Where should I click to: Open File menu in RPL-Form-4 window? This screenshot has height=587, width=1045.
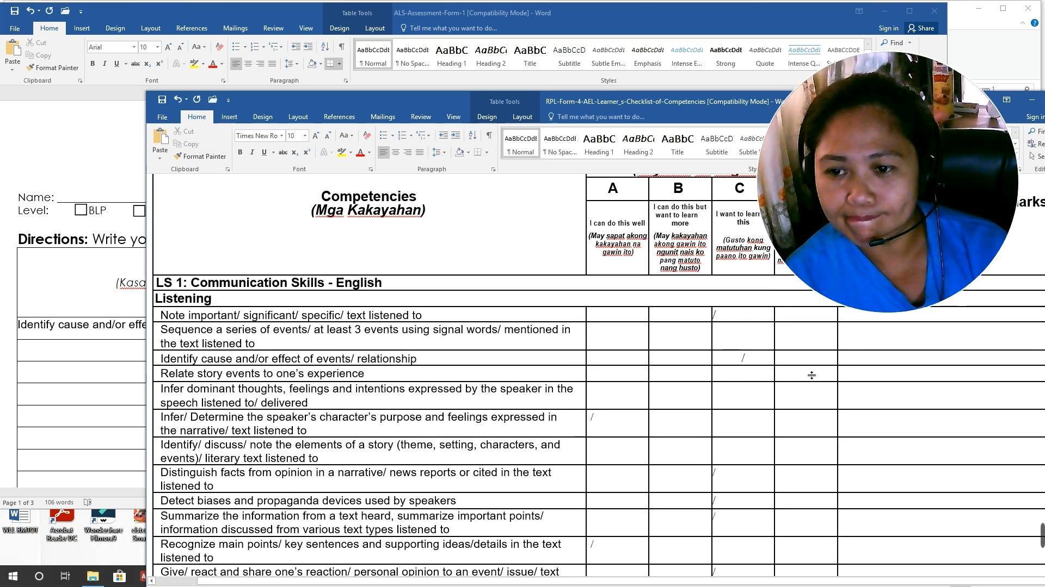click(162, 117)
